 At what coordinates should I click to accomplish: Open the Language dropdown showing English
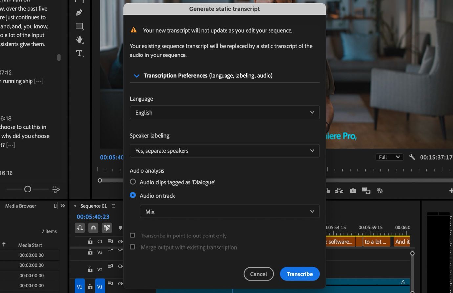coord(225,112)
